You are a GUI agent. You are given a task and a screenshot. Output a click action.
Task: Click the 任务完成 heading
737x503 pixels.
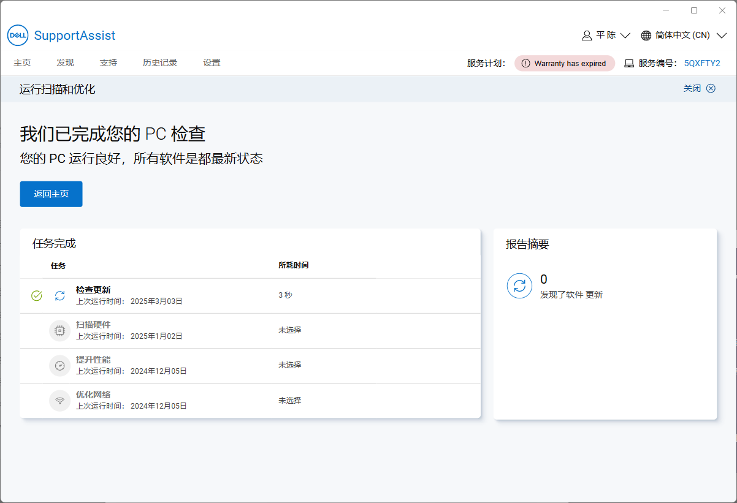(x=54, y=243)
